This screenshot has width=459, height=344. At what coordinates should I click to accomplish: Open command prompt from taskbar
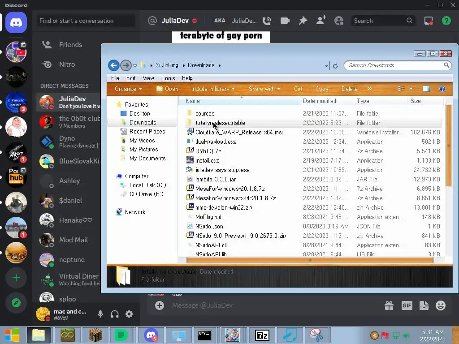[x=204, y=335]
